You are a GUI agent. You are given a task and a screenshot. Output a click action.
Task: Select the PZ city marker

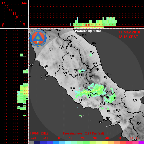(139, 123)
